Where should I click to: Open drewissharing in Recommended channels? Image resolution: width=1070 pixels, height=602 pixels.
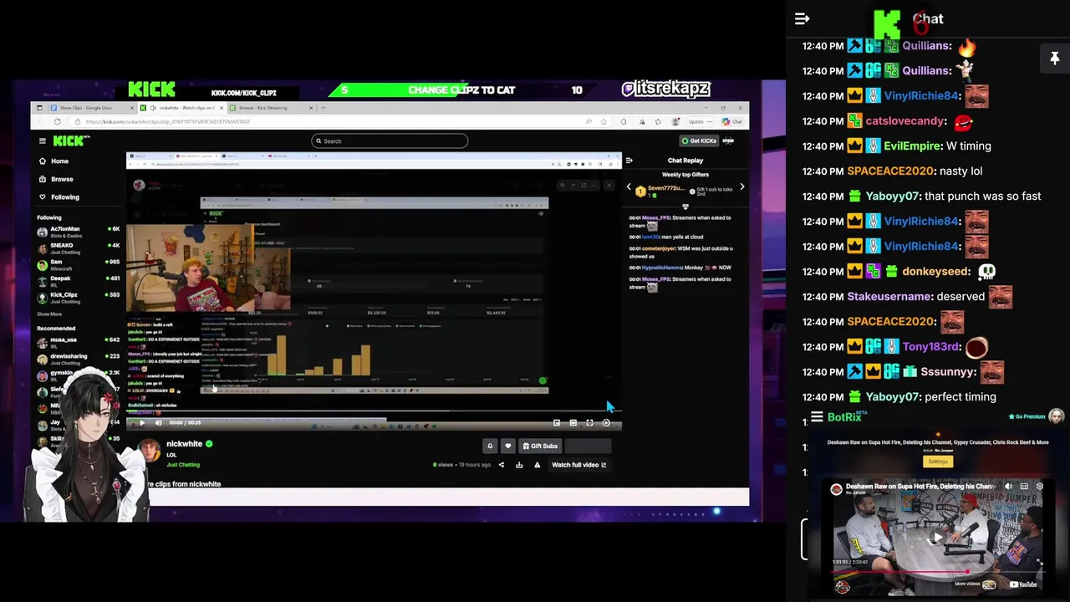pos(79,358)
